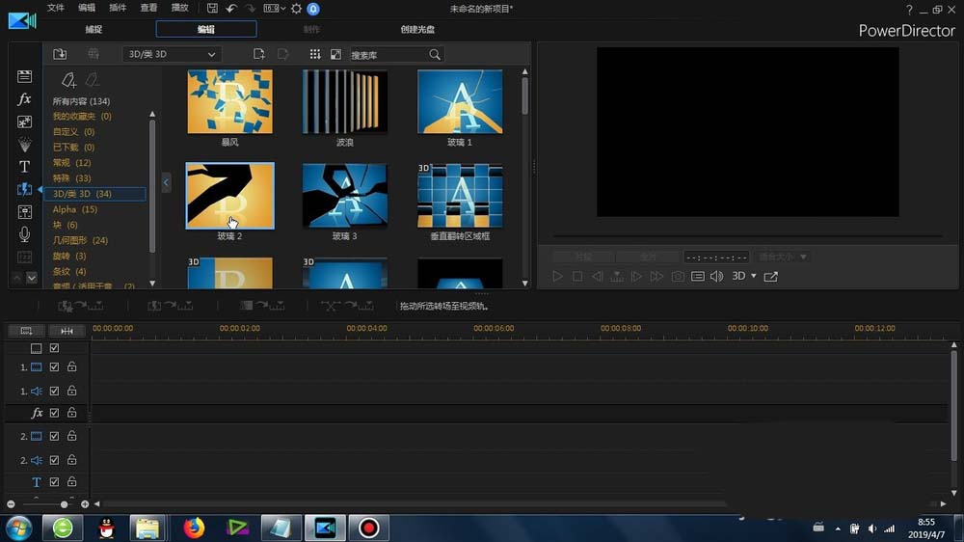964x542 pixels.
Task: Lock video track 1 with lock icon
Action: (x=72, y=366)
